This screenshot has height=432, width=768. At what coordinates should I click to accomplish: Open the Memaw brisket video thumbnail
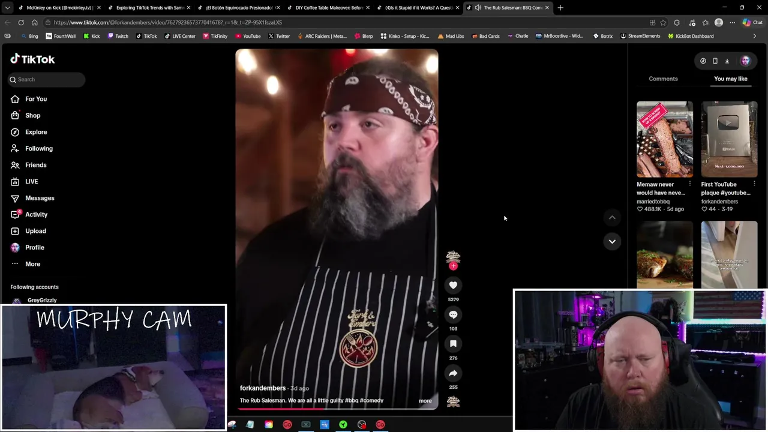pos(664,139)
